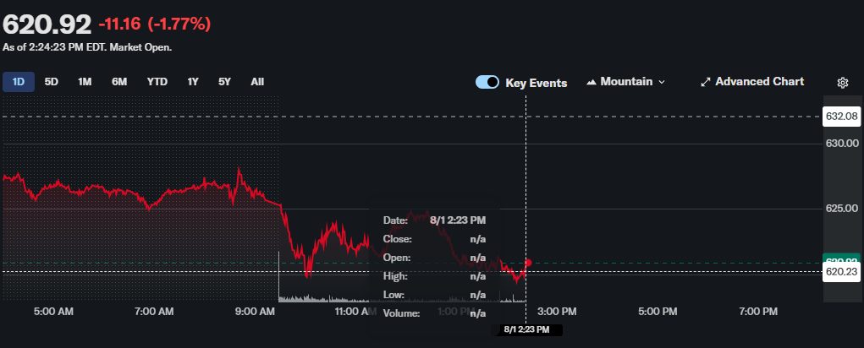Click the 630.00 axis label

point(841,144)
